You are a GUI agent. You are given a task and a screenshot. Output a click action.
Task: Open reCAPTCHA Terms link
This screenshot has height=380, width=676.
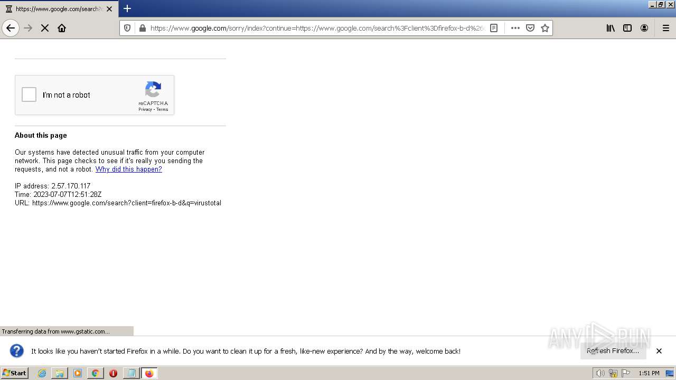[x=162, y=109]
